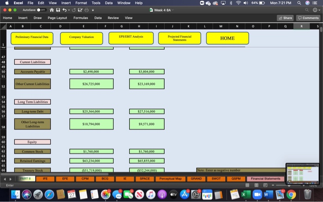Switch to the GRAND sheet tab

(x=196, y=179)
